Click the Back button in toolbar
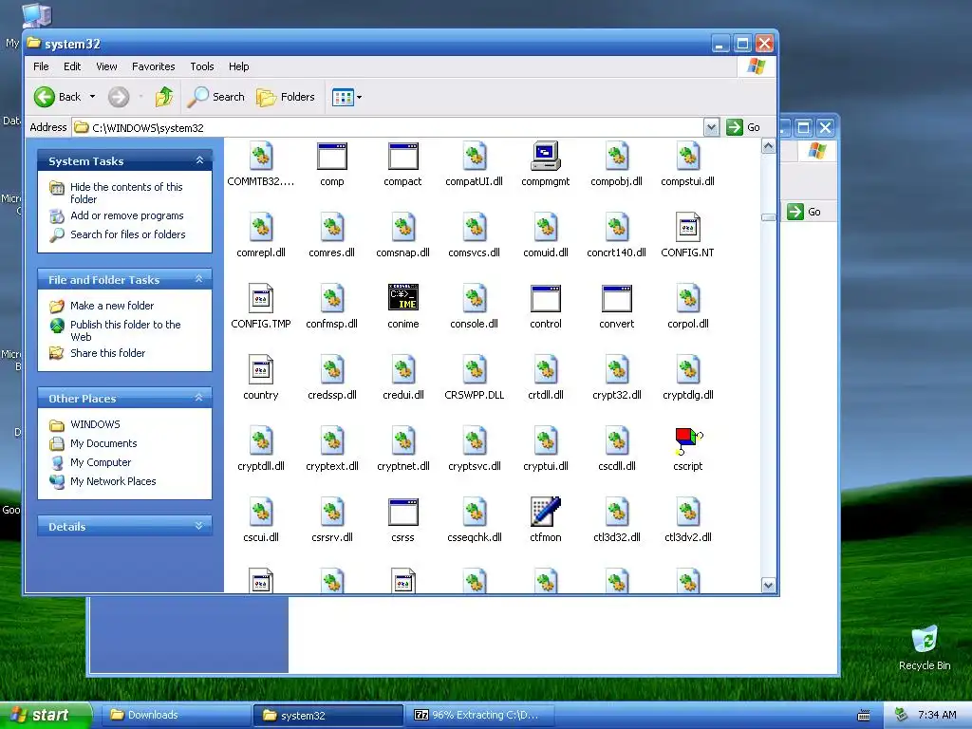The height and width of the screenshot is (729, 972). click(57, 97)
